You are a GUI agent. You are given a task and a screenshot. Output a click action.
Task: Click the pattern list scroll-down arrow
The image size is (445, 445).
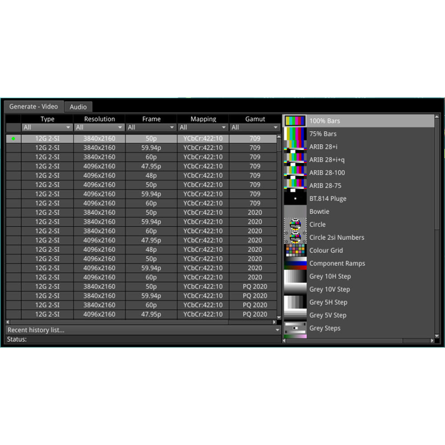[x=437, y=336]
